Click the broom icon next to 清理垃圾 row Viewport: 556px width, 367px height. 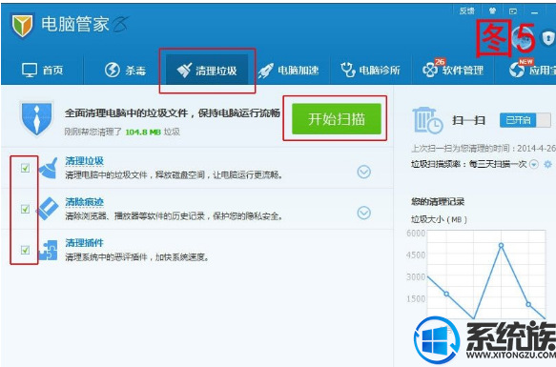[49, 169]
